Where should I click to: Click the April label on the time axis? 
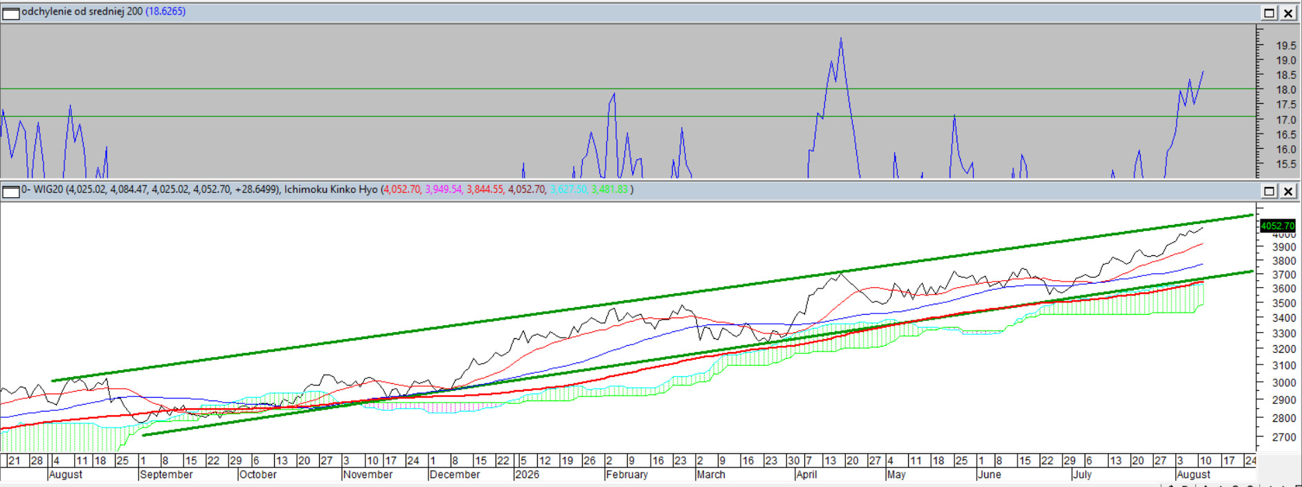[806, 475]
